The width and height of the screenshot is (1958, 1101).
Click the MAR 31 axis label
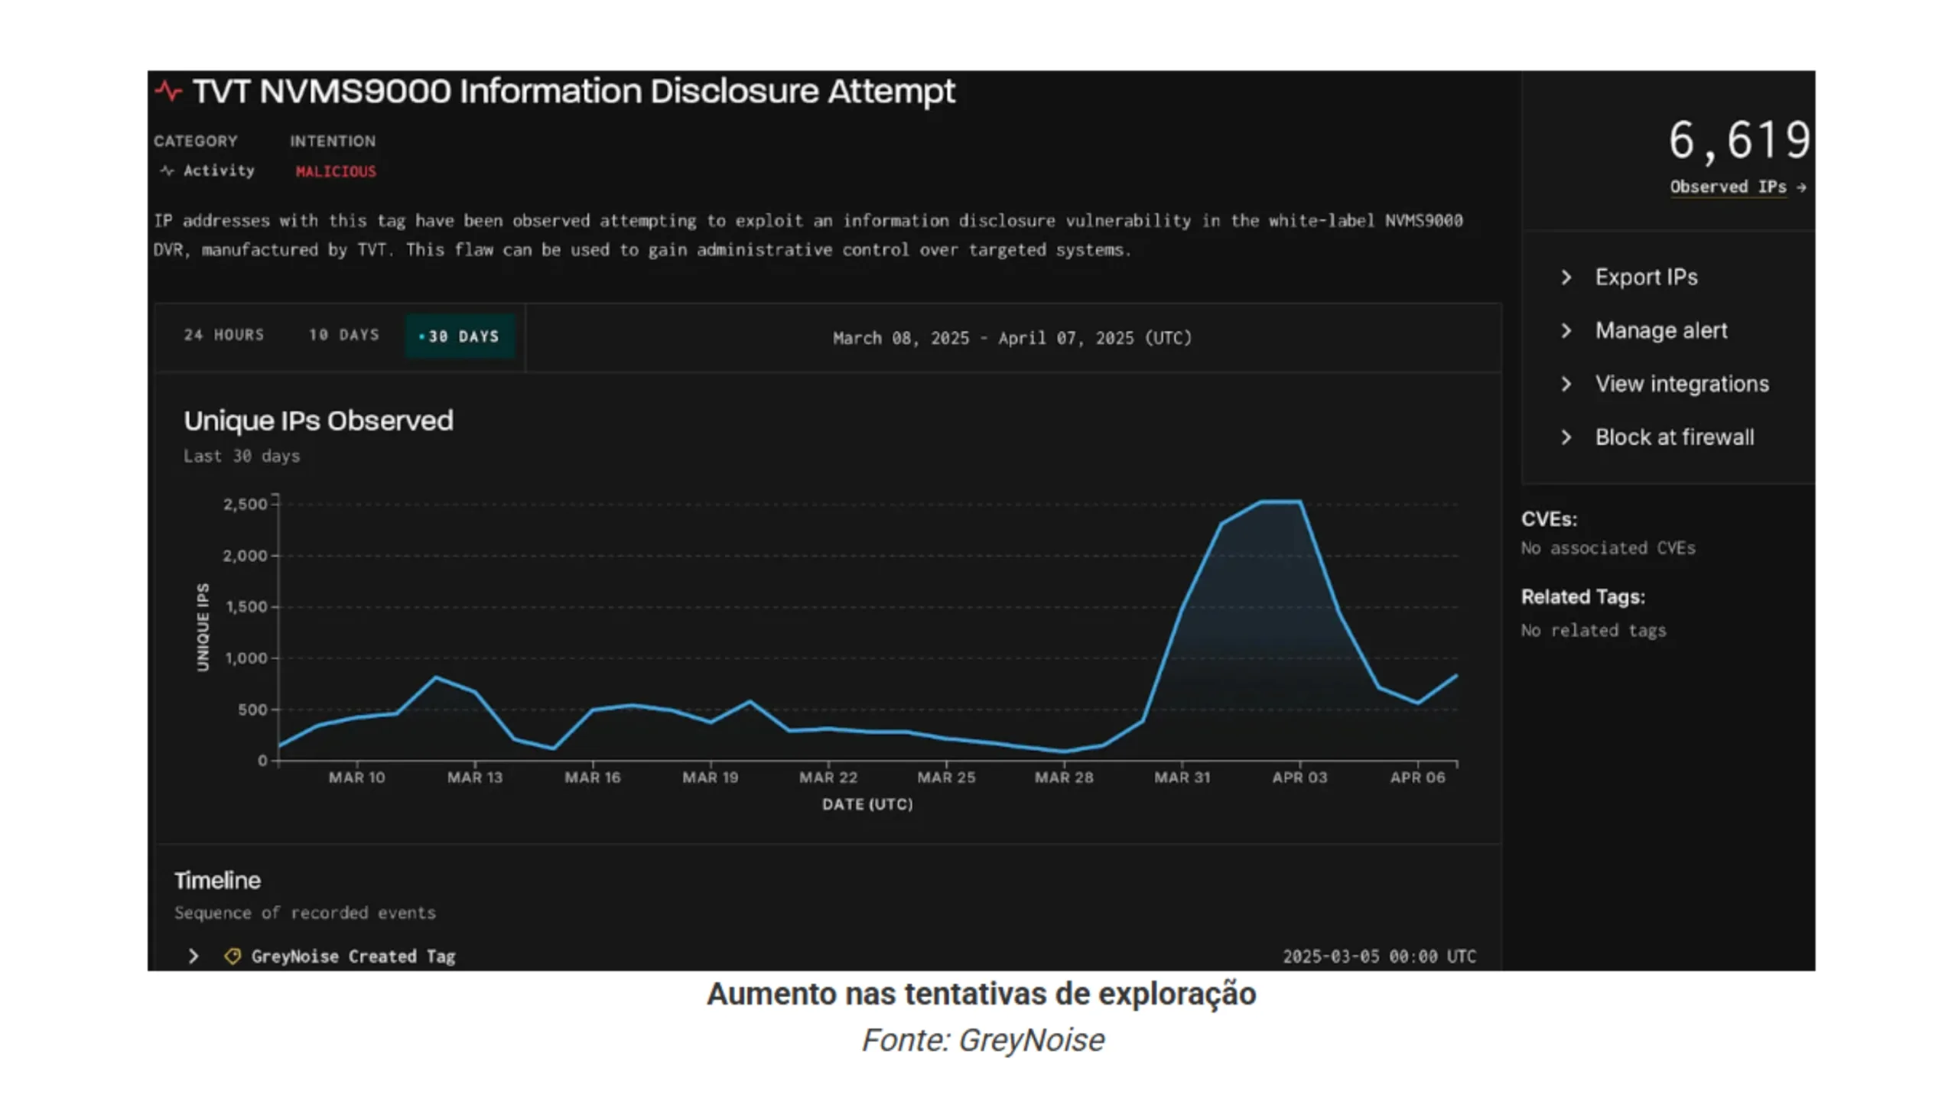click(1182, 778)
